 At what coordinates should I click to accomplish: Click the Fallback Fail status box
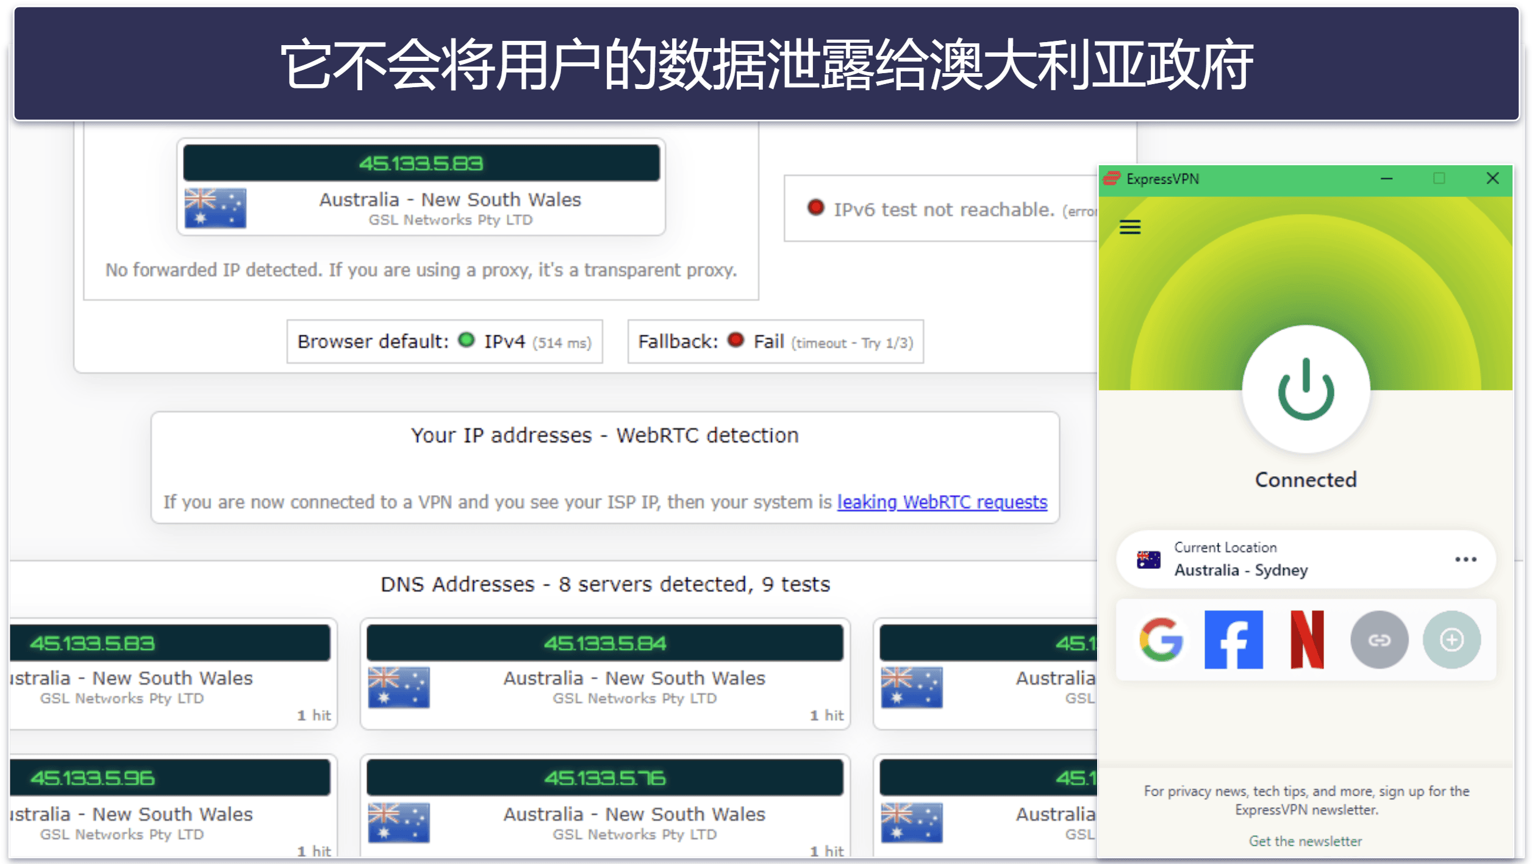pos(776,341)
